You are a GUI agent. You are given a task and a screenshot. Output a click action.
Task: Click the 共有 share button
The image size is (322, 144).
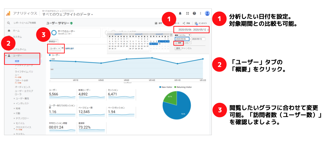coord(186,23)
